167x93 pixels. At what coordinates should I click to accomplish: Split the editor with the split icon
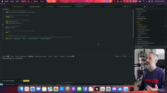pyautogui.click(x=130, y=7)
